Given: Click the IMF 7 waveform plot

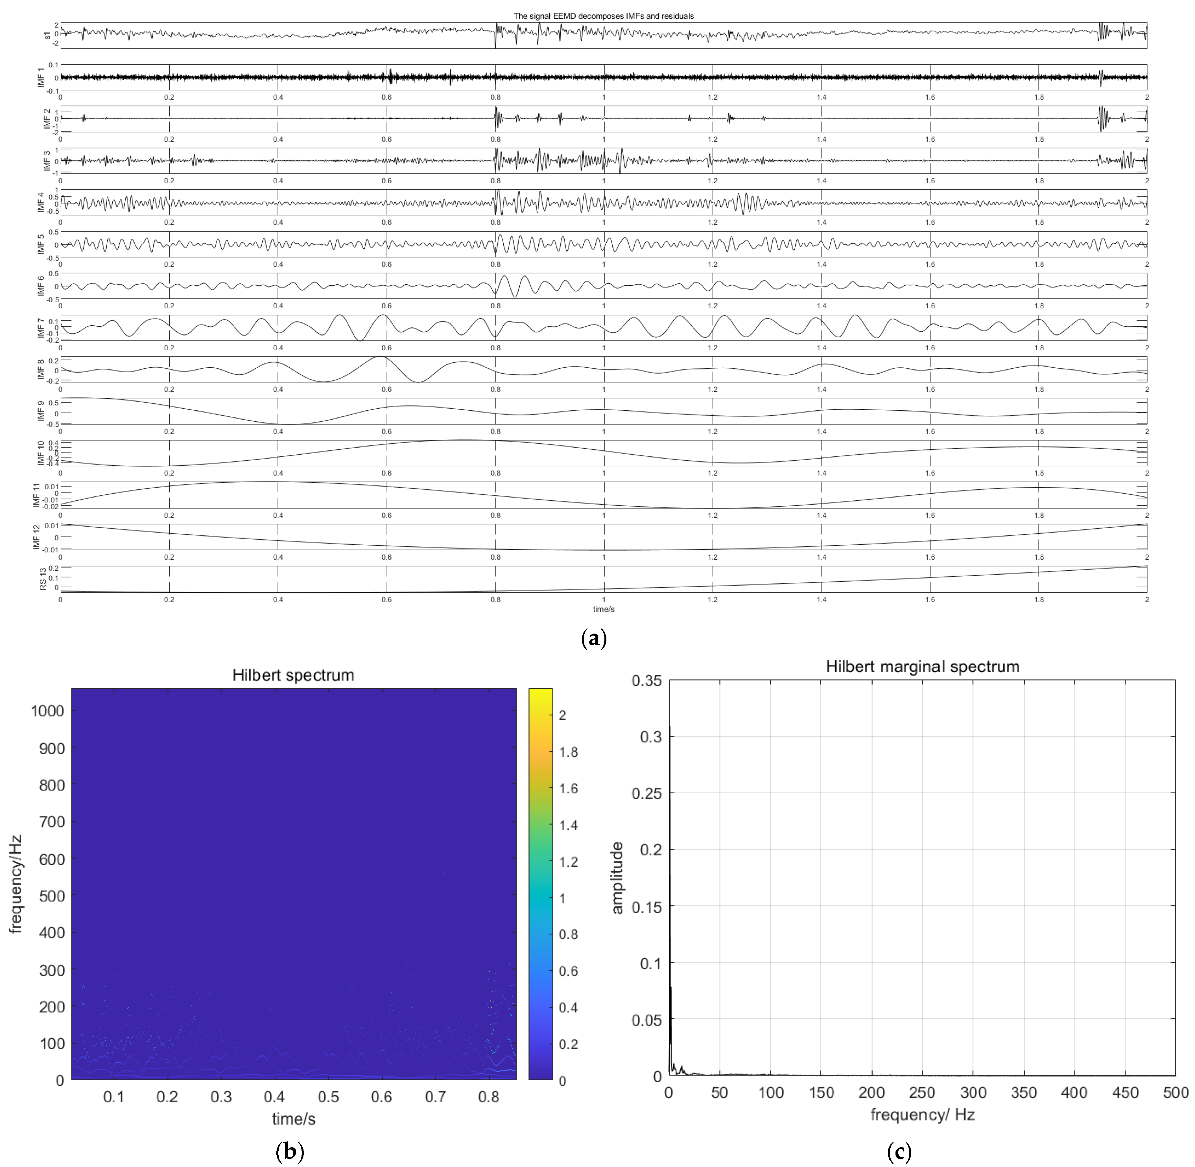Looking at the screenshot, I should point(603,328).
